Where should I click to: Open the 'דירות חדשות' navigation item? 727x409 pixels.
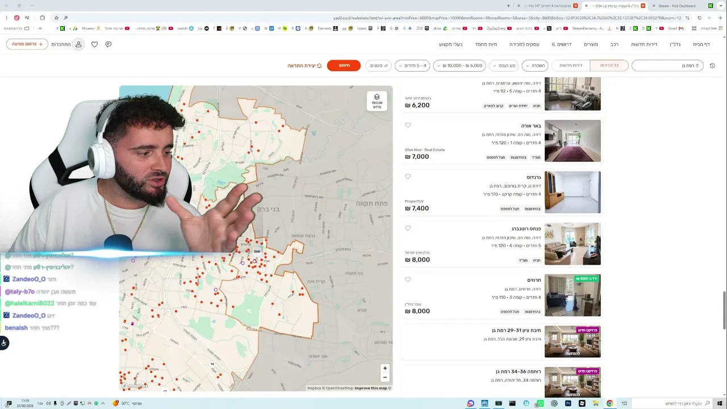(x=644, y=44)
